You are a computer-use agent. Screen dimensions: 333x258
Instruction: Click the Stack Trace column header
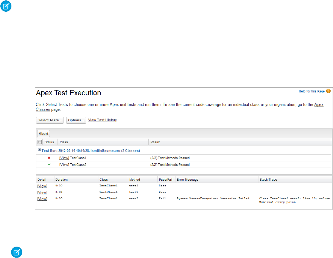pos(269,179)
